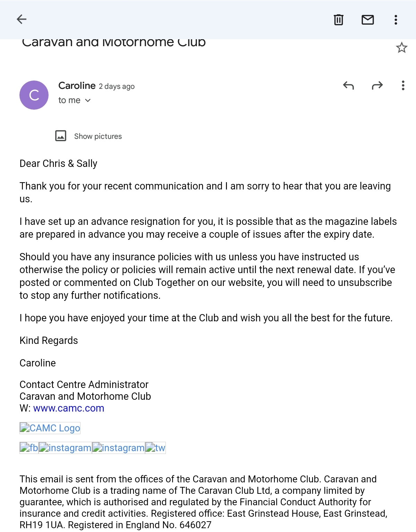Tap the sender name Caroline
The height and width of the screenshot is (532, 416).
click(77, 85)
